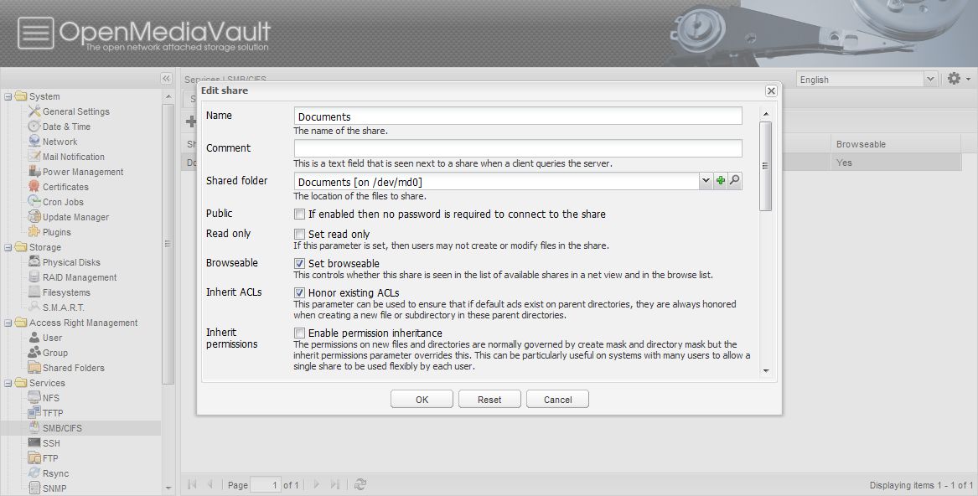Click the Mail Notification icon
Image resolution: width=978 pixels, height=496 pixels.
click(x=34, y=157)
